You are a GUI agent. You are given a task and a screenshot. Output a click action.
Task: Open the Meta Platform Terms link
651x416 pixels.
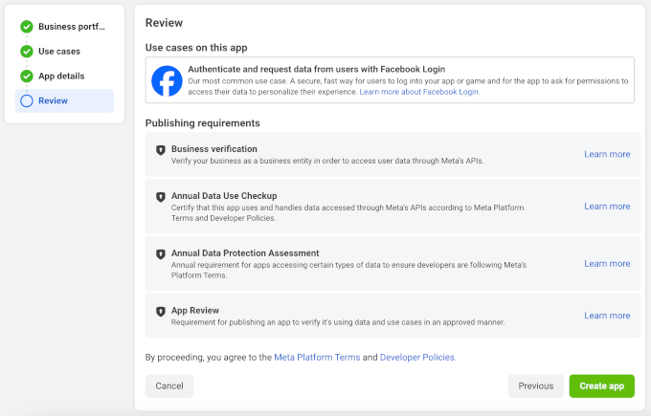click(317, 358)
